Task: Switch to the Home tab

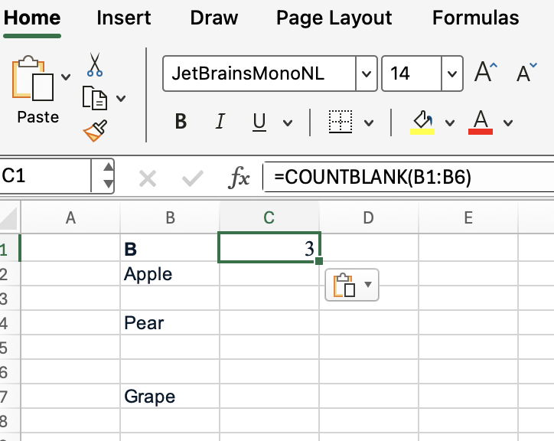Action: tap(32, 18)
